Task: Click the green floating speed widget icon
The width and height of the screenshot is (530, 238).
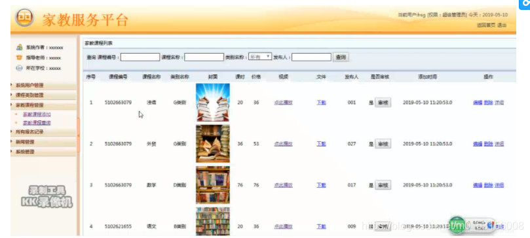Action: tap(457, 225)
